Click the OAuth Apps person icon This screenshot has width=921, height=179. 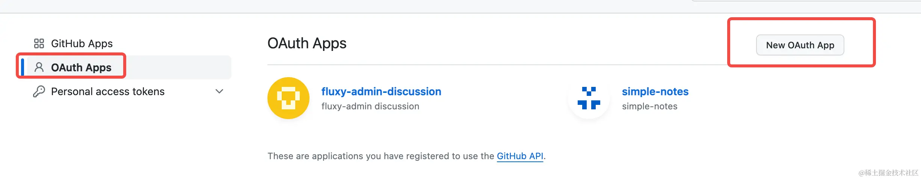click(39, 67)
